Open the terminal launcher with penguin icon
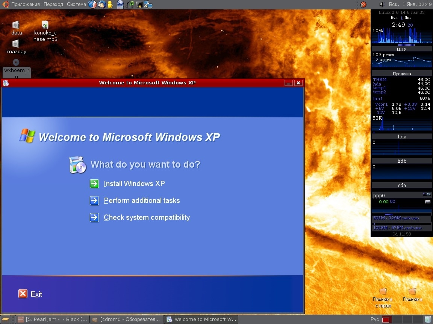Viewport: 433px width, 324px height. (x=139, y=4)
